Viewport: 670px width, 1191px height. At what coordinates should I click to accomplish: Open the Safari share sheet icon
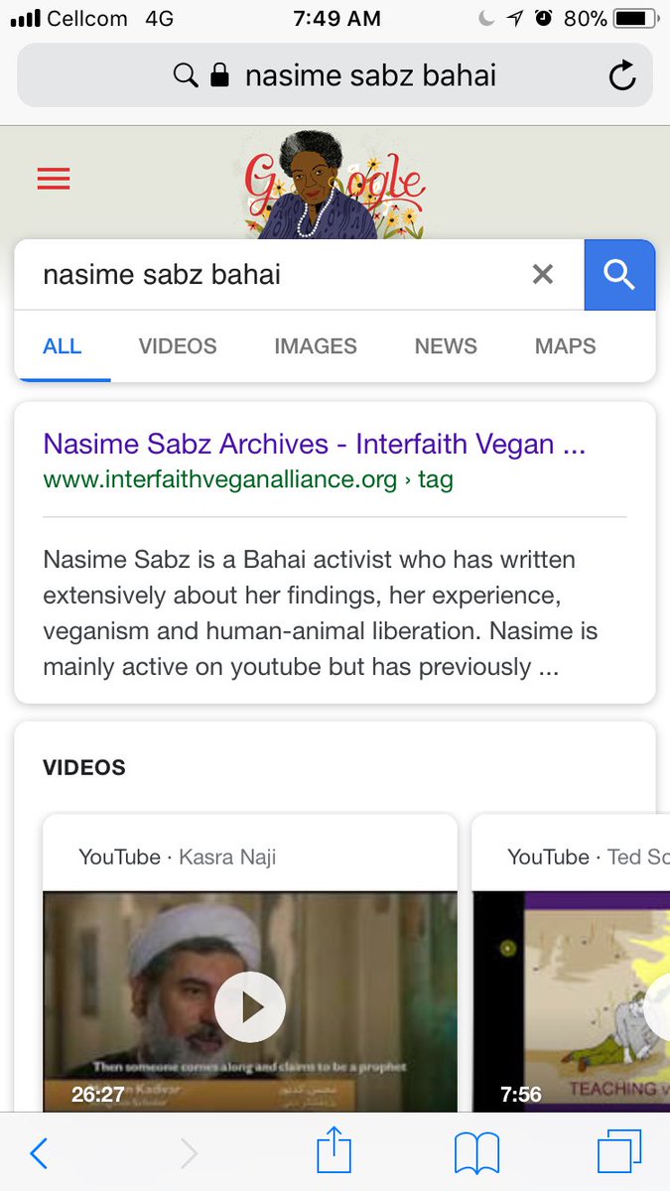click(335, 1151)
